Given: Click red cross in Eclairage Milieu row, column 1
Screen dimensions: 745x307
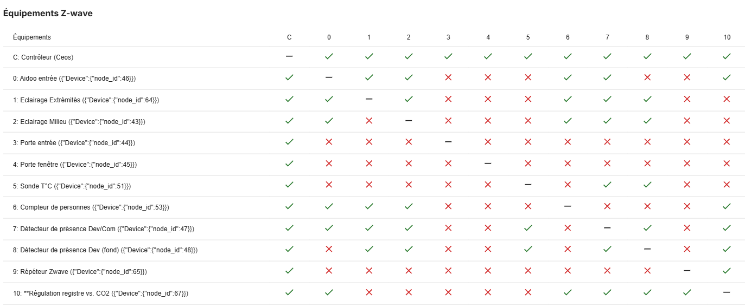Looking at the screenshot, I should pyautogui.click(x=369, y=121).
